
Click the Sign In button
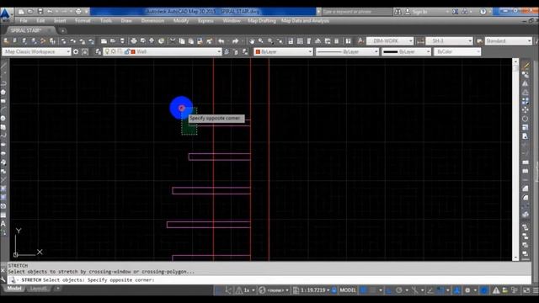[x=416, y=12]
